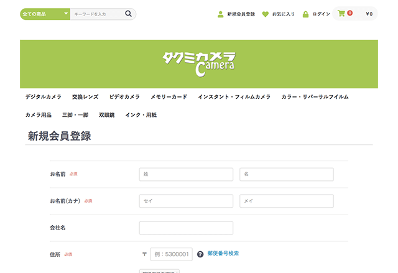Open the 交換レンズ category
The image size is (398, 273).
pyautogui.click(x=85, y=96)
